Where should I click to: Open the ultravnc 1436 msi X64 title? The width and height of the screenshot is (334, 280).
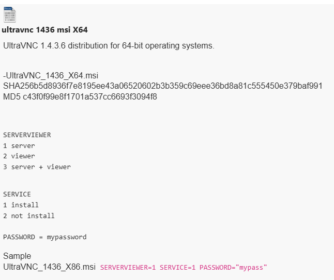click(44, 30)
